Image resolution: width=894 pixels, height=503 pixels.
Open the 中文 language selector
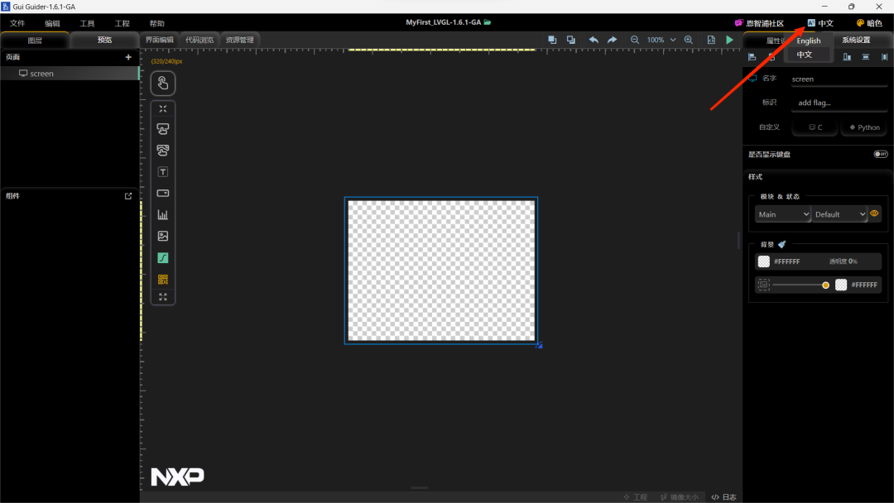click(x=819, y=23)
